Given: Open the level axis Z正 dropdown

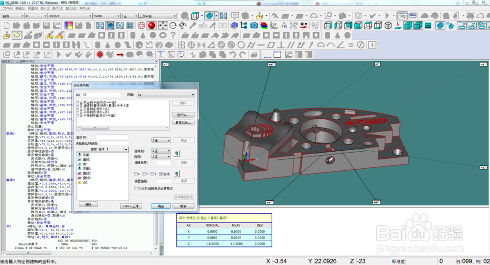Looking at the screenshot, I should click(161, 140).
